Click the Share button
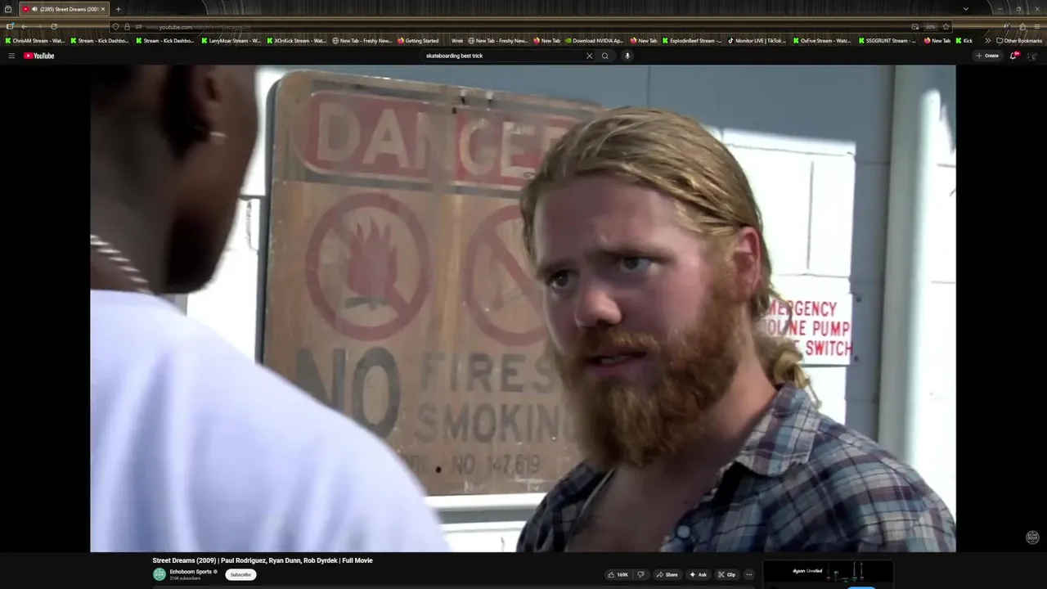Viewport: 1047px width, 589px height. (x=667, y=574)
